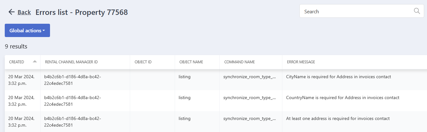Click the back arrow icon
This screenshot has height=132, width=427.
12,12
